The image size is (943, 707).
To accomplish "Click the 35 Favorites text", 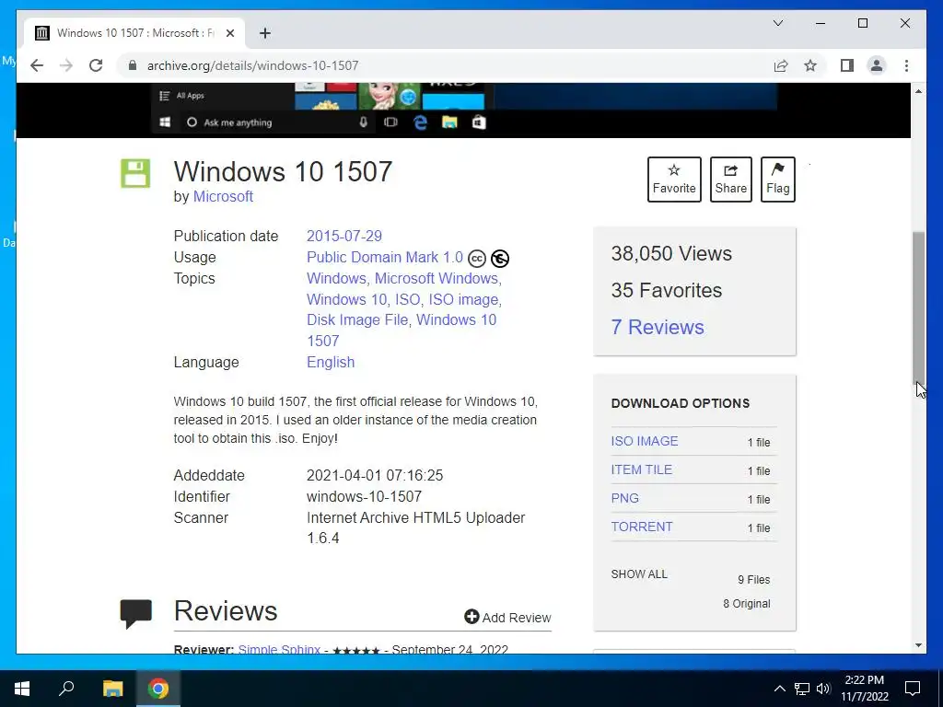I will point(667,290).
